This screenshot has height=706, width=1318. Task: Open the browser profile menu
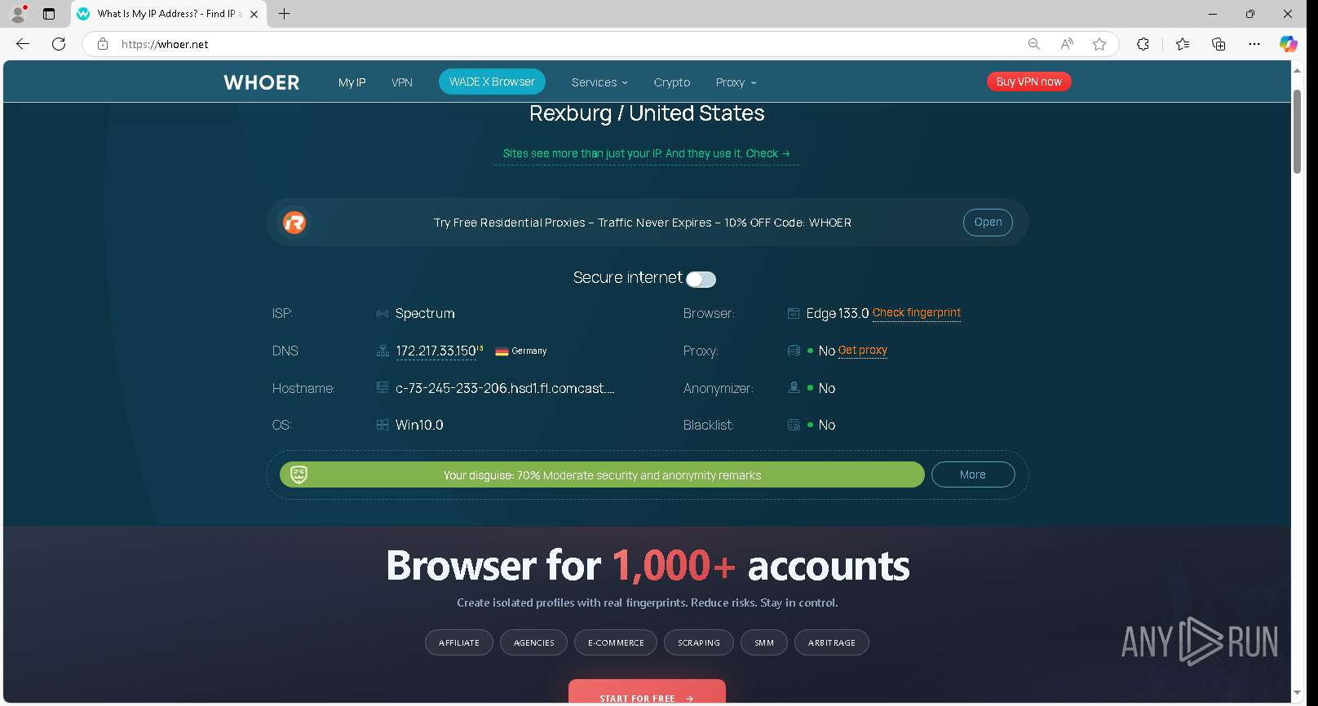tap(18, 14)
